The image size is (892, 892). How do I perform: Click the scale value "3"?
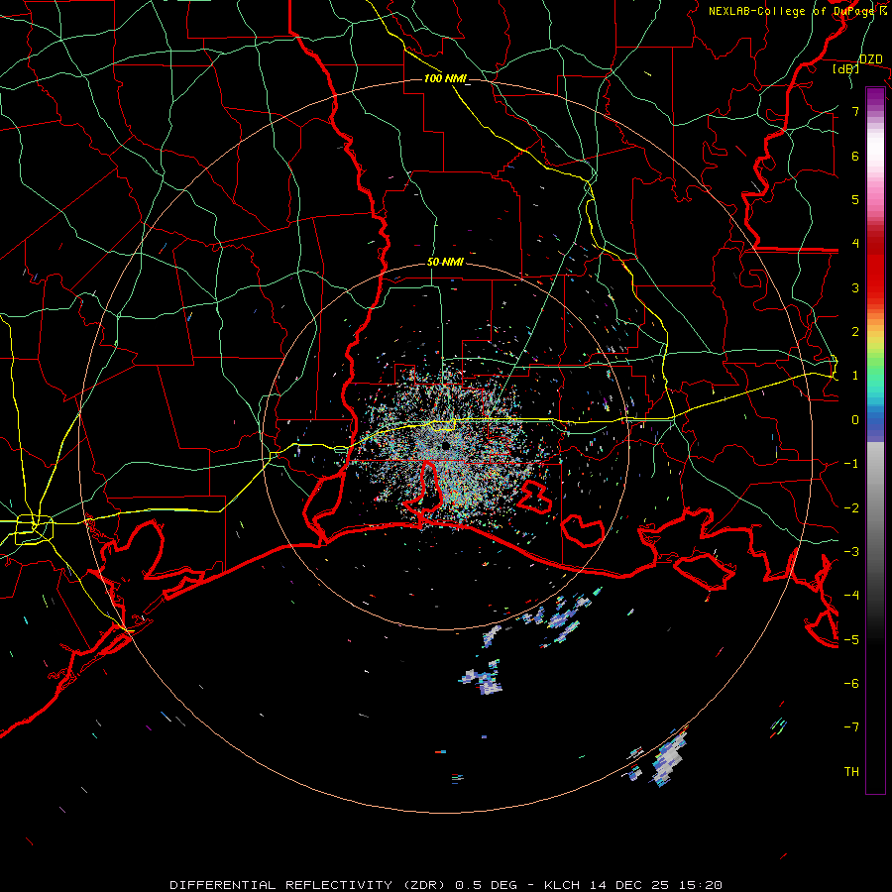855,287
